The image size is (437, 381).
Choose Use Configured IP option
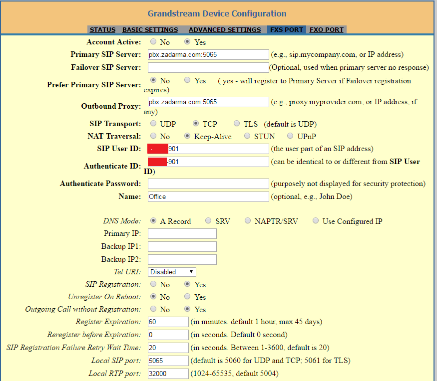click(316, 221)
